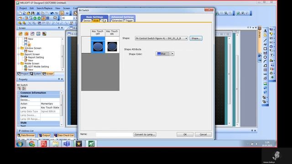This screenshot has width=292, height=164.
Task: Select the Sector shape tool
Action: pyautogui.click(x=265, y=66)
